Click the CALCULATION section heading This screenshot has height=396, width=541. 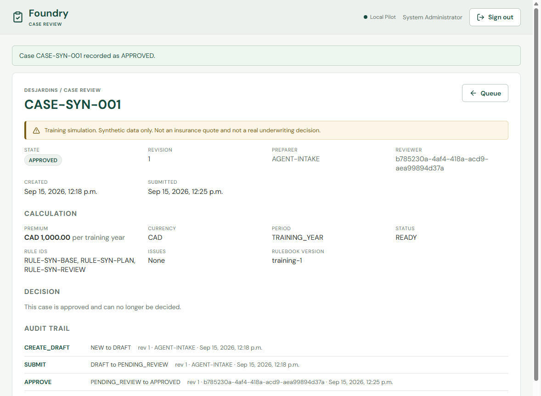51,214
